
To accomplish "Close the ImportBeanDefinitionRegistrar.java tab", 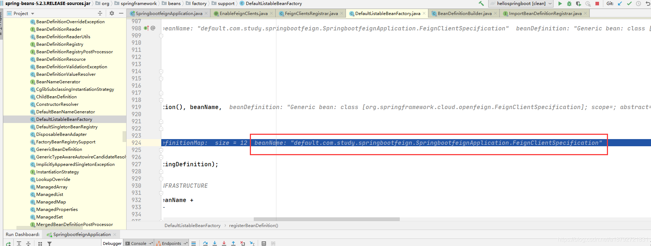I will pyautogui.click(x=585, y=13).
